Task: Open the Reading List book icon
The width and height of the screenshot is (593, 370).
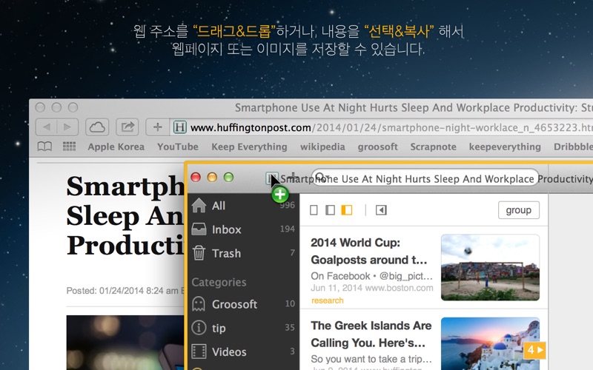Action: click(x=44, y=147)
